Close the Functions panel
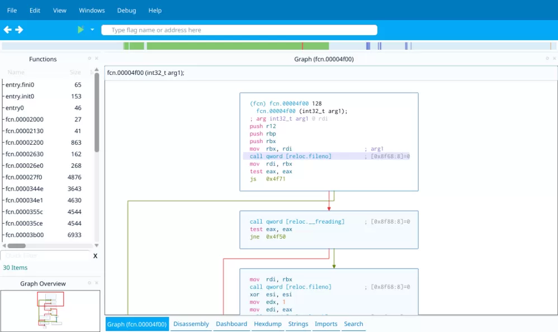Image resolution: width=558 pixels, height=332 pixels. (97, 58)
